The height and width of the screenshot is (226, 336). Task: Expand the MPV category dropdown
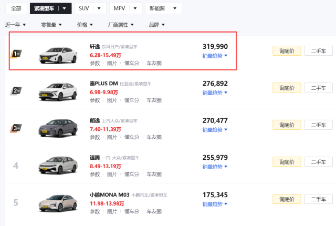(x=126, y=8)
